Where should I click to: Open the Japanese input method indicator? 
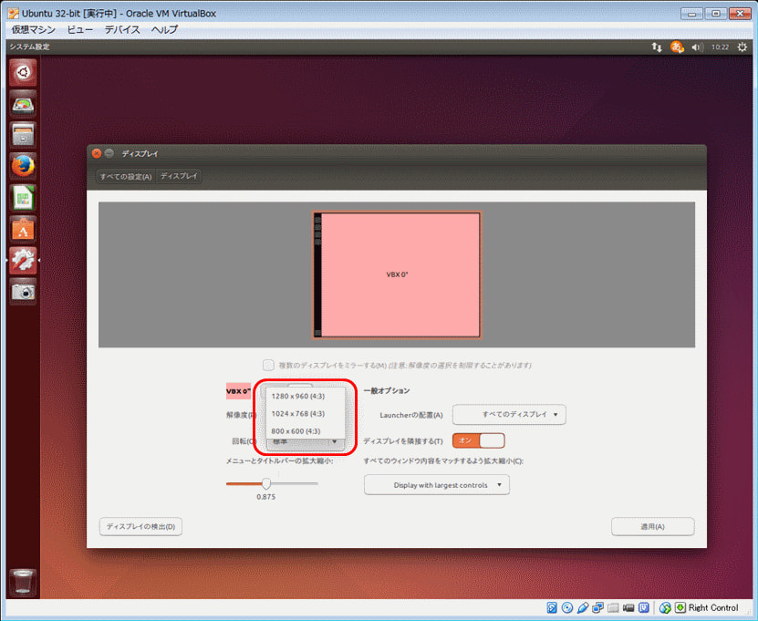pos(677,47)
